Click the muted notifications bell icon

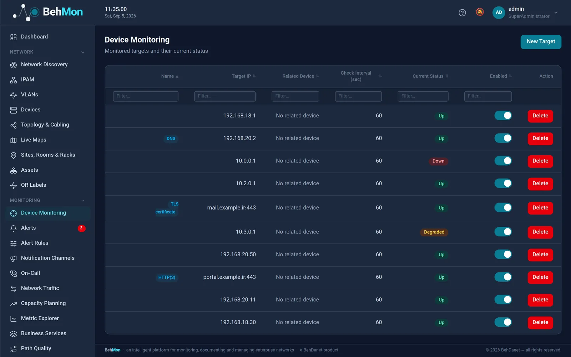pos(480,12)
